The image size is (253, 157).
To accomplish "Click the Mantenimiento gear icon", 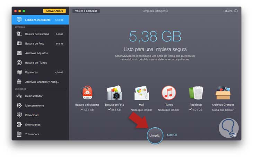I will (x=19, y=106).
